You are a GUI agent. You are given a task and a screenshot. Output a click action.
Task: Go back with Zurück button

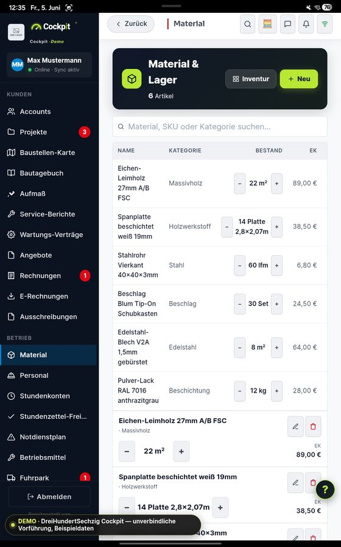pos(131,24)
